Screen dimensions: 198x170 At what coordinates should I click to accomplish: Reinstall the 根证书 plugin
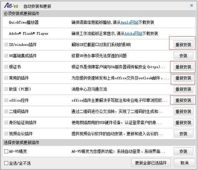[x=183, y=67]
